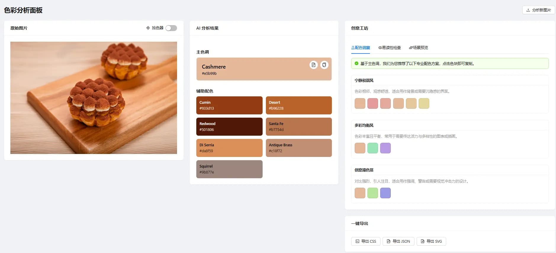Viewport: 556px width, 253px height.
Task: Copy the fifth tan swatch in 宁静和谐风
Action: (411, 103)
